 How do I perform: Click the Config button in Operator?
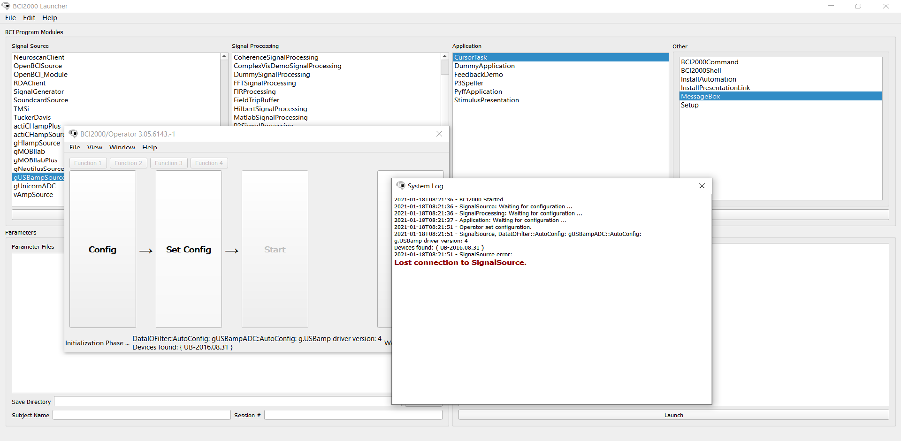click(103, 249)
